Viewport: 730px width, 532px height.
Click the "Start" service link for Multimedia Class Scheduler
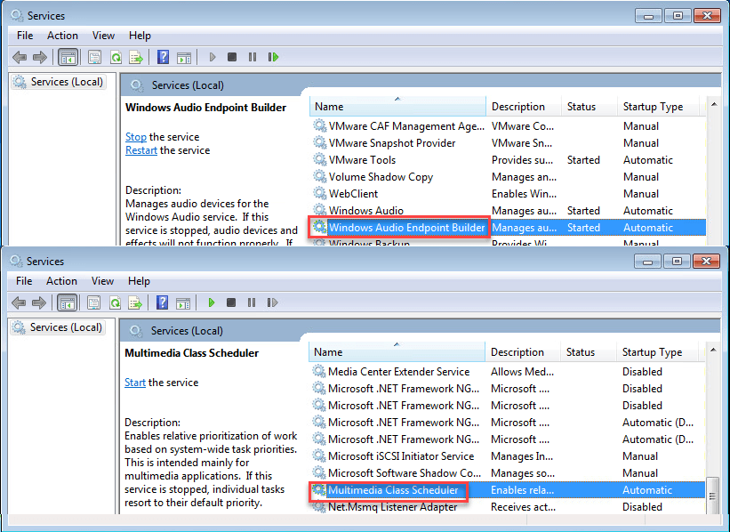[135, 383]
